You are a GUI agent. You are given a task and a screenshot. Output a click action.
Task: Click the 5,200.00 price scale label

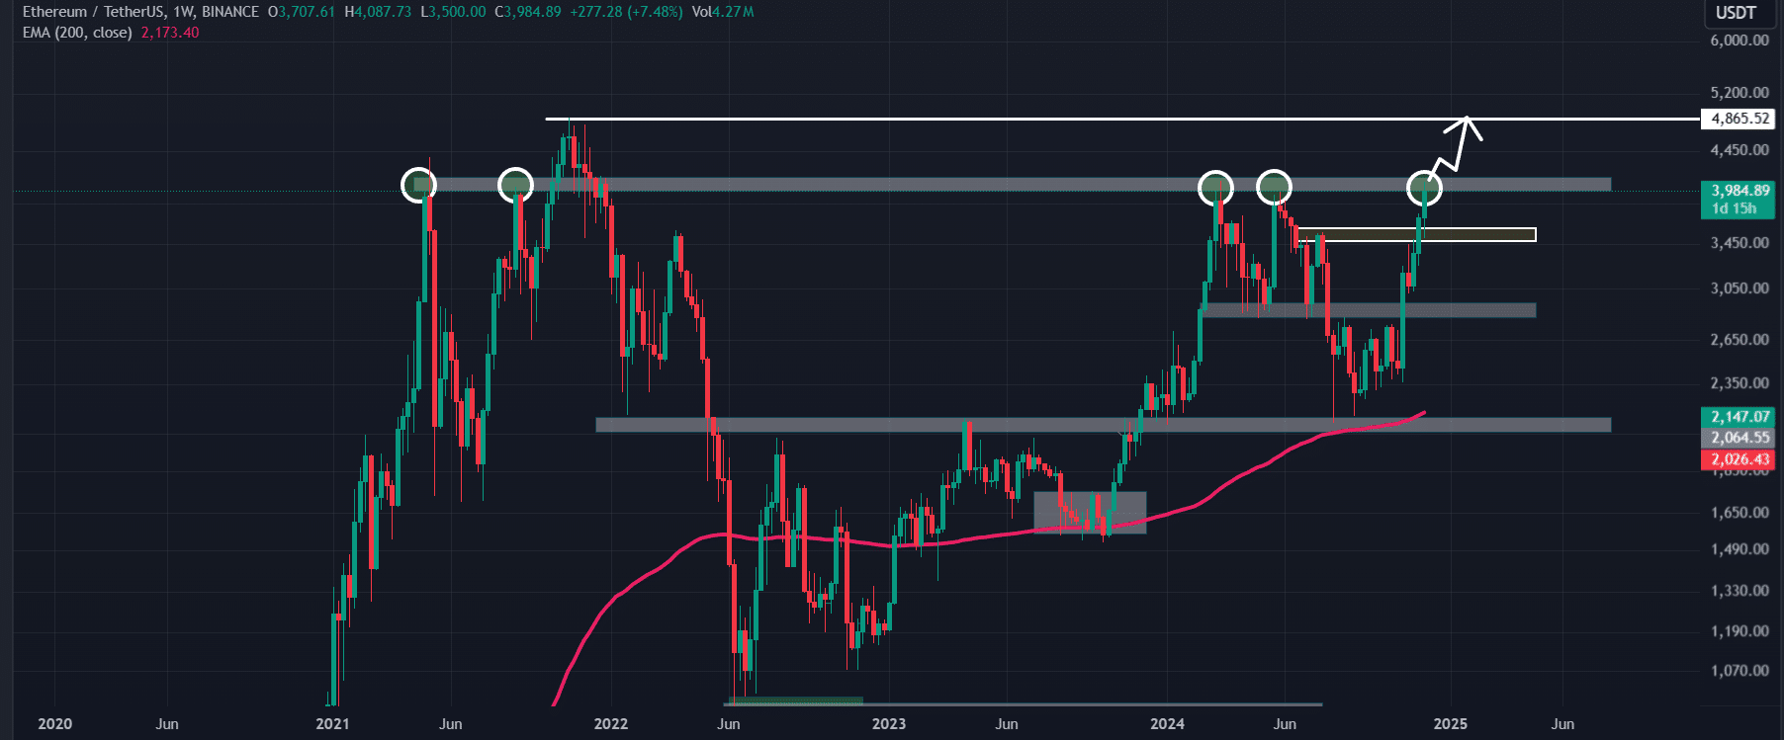(1739, 93)
